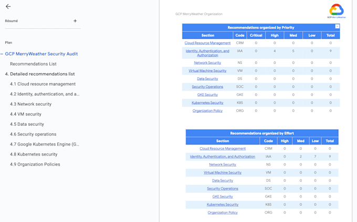Viewport: 357px width, 222px height.
Task: Follow GKE Security link in Effort table
Action: 223,196
